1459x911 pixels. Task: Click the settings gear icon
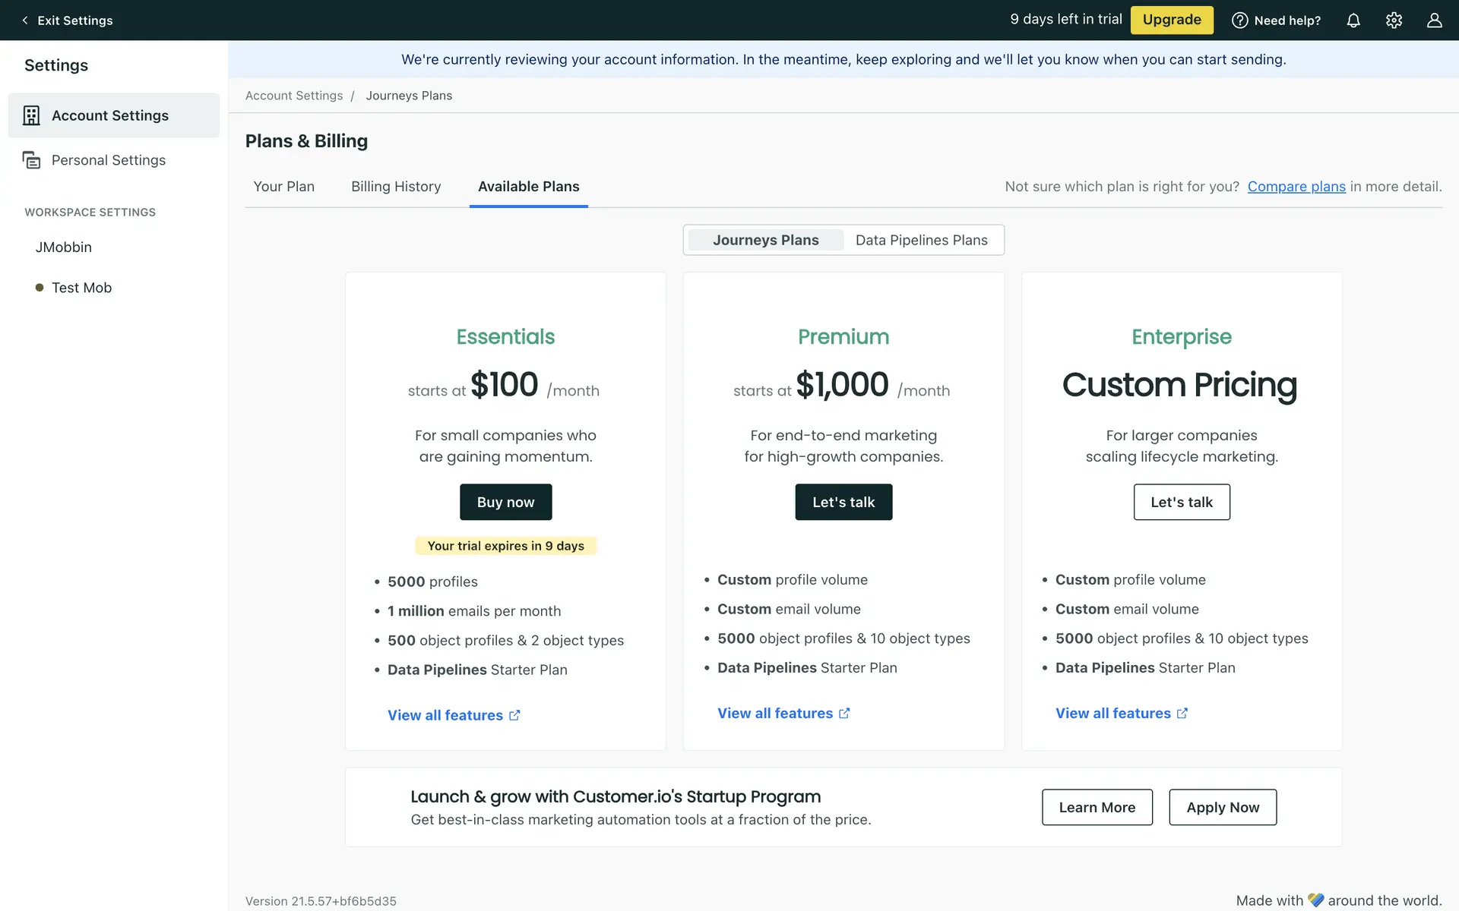(1394, 20)
